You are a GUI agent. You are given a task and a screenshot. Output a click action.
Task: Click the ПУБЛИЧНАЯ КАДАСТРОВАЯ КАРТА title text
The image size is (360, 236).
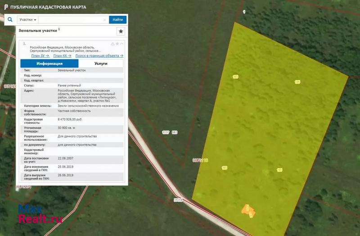click(x=48, y=7)
